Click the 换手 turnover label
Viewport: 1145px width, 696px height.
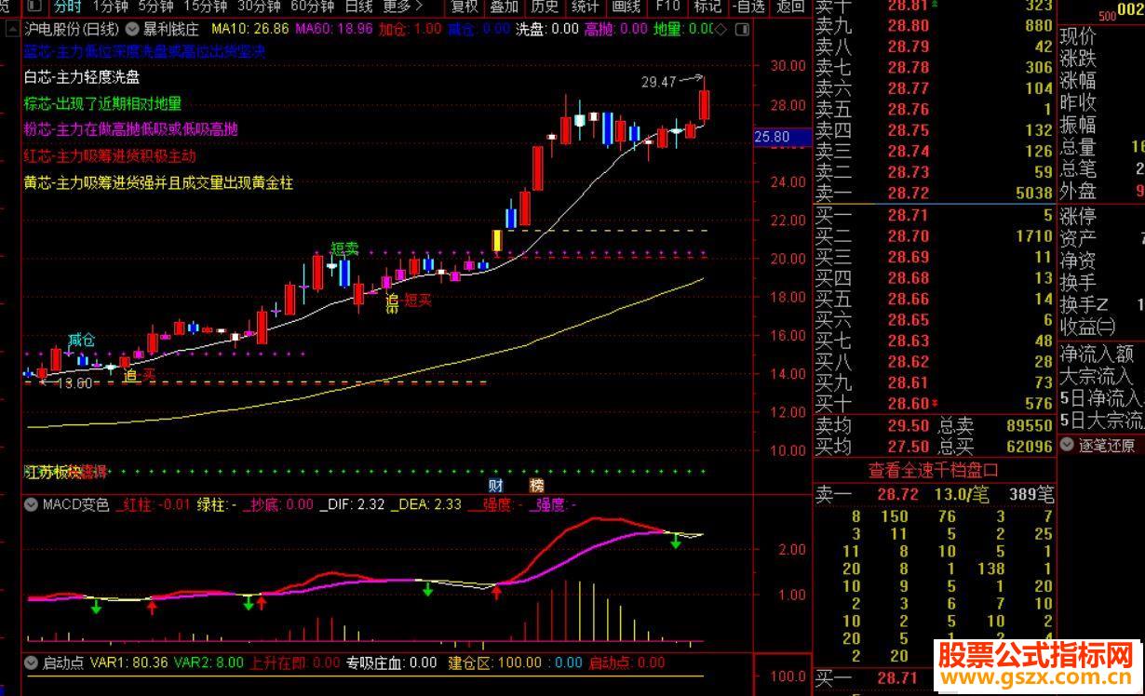[1078, 282]
